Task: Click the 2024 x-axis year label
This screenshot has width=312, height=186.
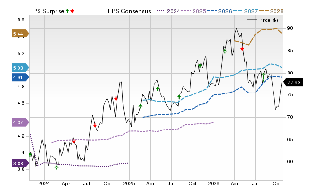Action: pos(44,183)
